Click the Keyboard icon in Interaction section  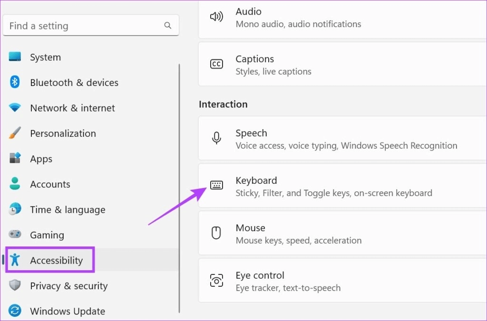(216, 186)
